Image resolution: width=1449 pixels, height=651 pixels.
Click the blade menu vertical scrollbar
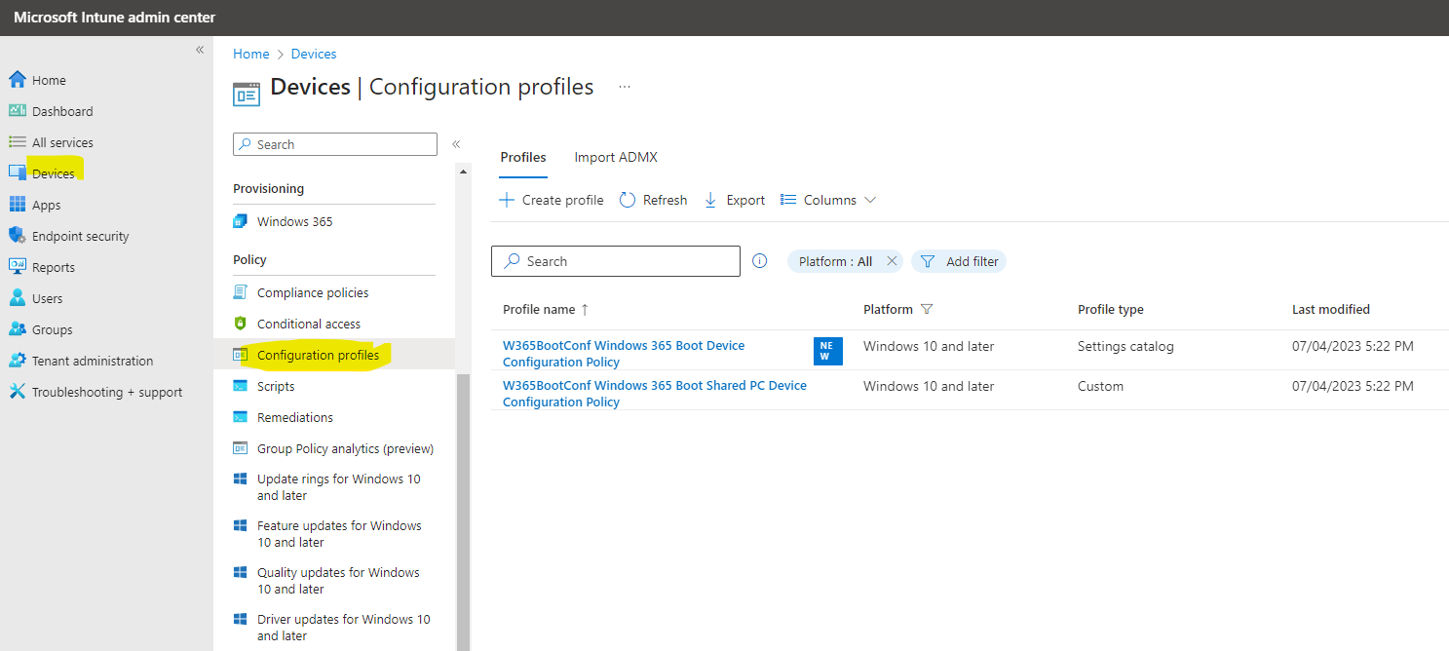click(x=463, y=511)
